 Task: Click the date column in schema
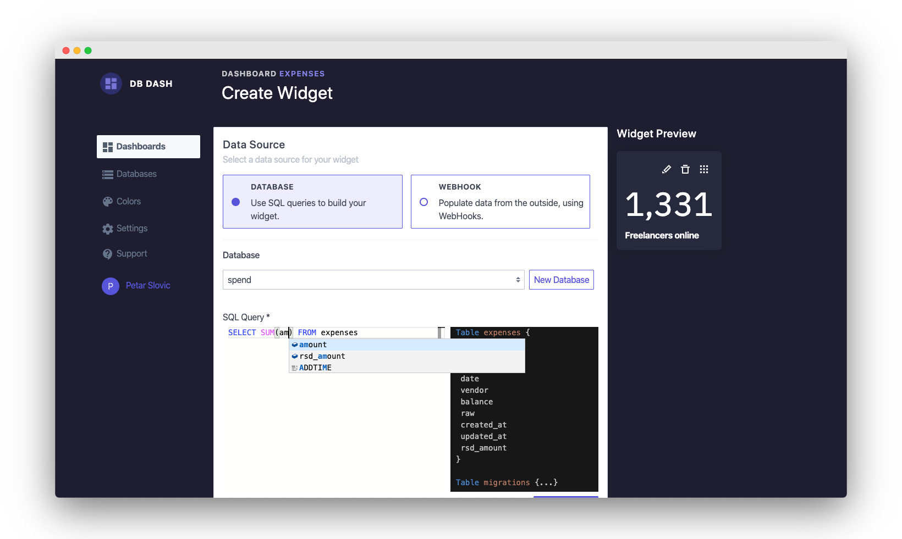click(470, 379)
